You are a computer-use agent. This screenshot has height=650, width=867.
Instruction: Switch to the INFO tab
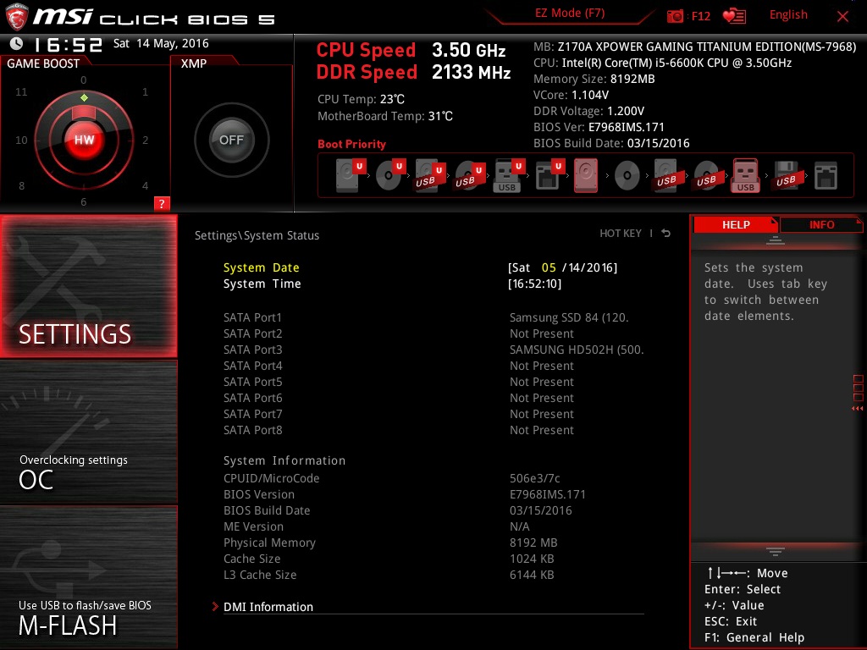click(x=821, y=224)
